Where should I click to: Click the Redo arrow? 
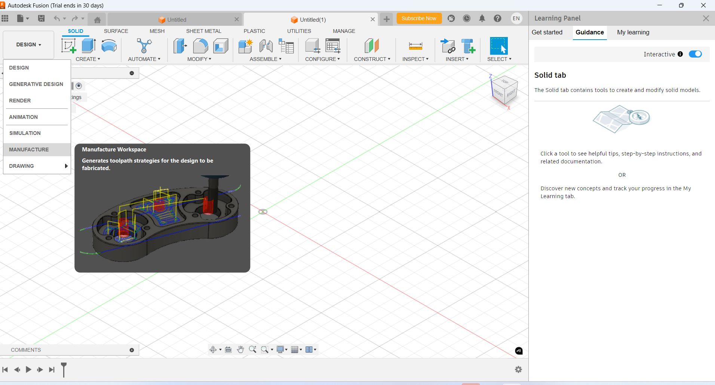[75, 18]
